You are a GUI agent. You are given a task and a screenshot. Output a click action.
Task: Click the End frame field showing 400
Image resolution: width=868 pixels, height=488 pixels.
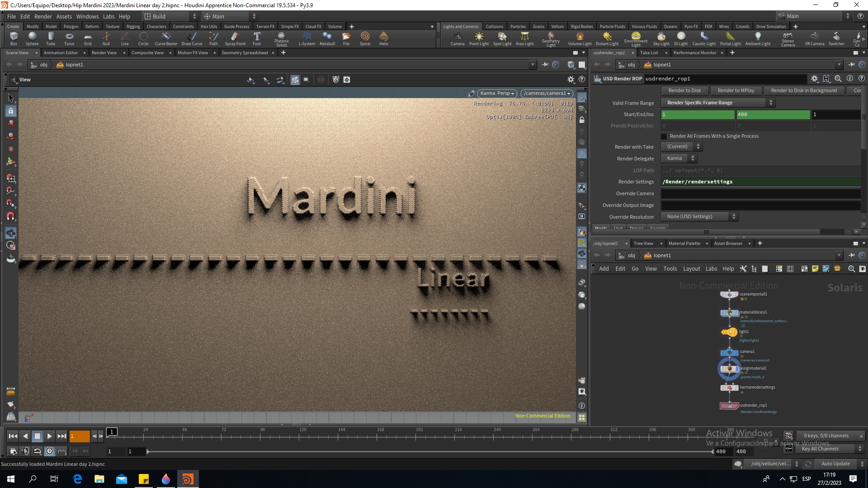773,115
